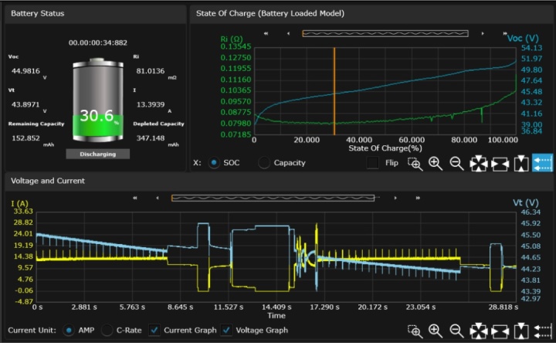Click zoom-in icon in State Of Charge toolbar
Viewport: 556px width, 343px height.
pos(436,163)
